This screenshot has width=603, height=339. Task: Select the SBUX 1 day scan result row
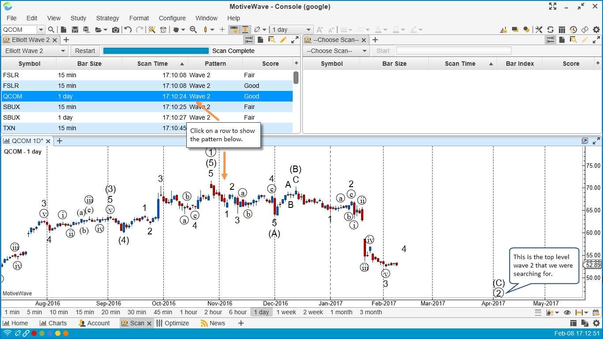click(147, 117)
